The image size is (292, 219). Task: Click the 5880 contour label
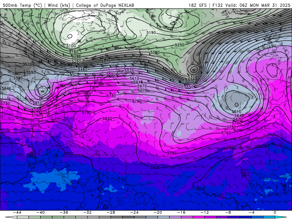click(x=31, y=156)
